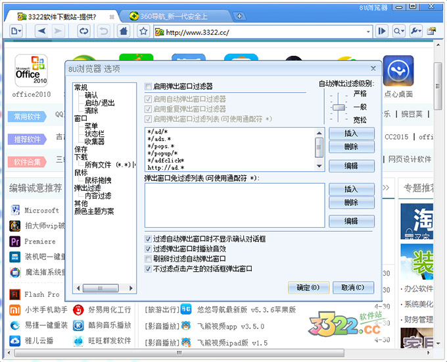
Task: Uncheck 不过滤点击产生的对话框弹出窗口
Action: (x=148, y=269)
